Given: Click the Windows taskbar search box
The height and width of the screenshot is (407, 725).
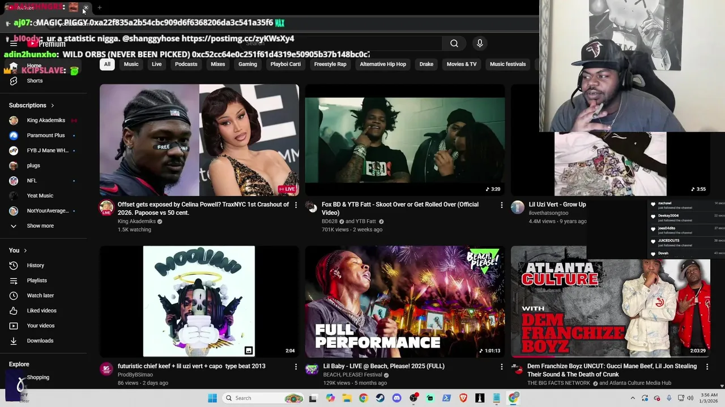Looking at the screenshot, I should point(263,398).
